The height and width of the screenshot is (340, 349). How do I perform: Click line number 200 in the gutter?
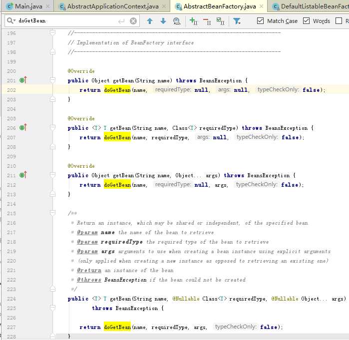pyautogui.click(x=11, y=71)
